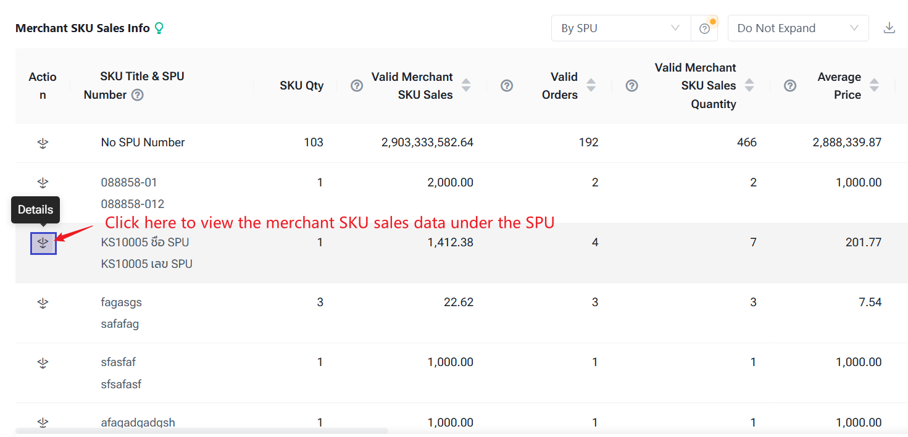This screenshot has width=908, height=437.
Task: Click details icon for fagasgs row
Action: [43, 303]
